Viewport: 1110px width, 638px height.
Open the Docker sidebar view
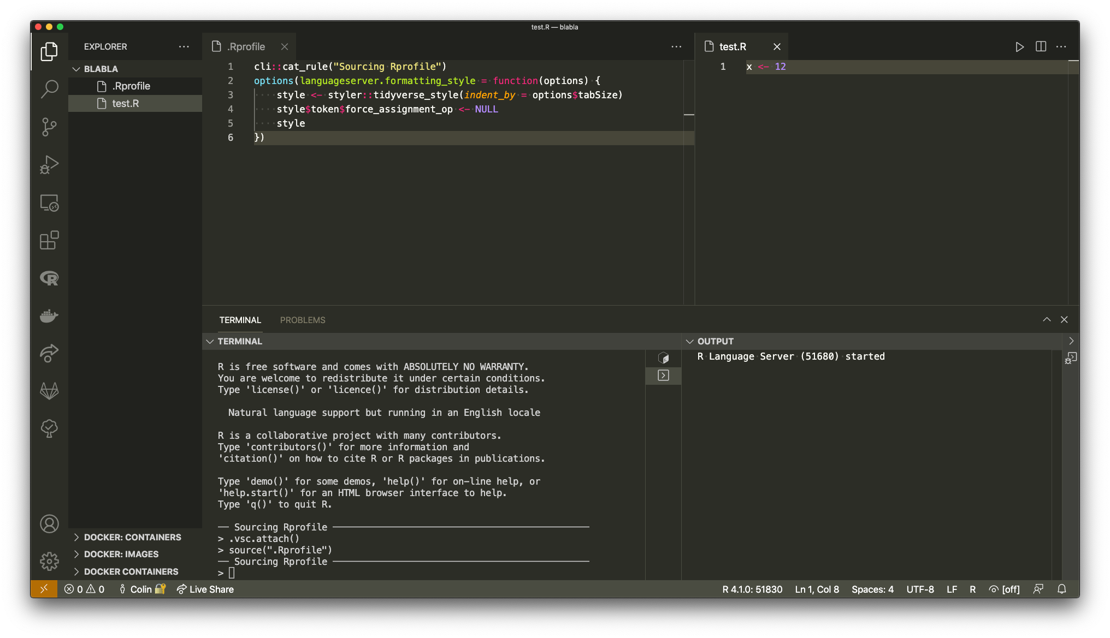coord(49,316)
